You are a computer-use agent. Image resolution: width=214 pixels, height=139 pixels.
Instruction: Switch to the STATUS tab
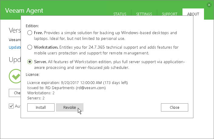coord(120,14)
